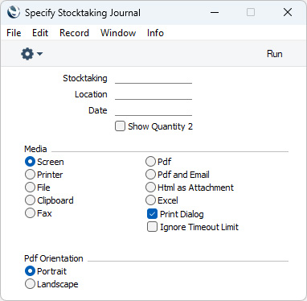Image resolution: width=307 pixels, height=301 pixels.
Task: Select Printer as output media
Action: [30, 175]
